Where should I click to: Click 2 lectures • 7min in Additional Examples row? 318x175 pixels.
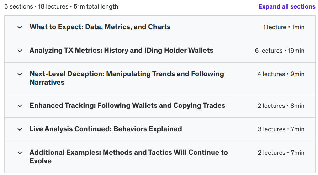[281, 153]
